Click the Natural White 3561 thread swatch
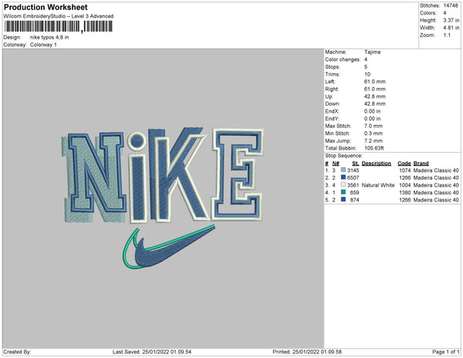Screen dimensions: 463x358 click(x=343, y=184)
